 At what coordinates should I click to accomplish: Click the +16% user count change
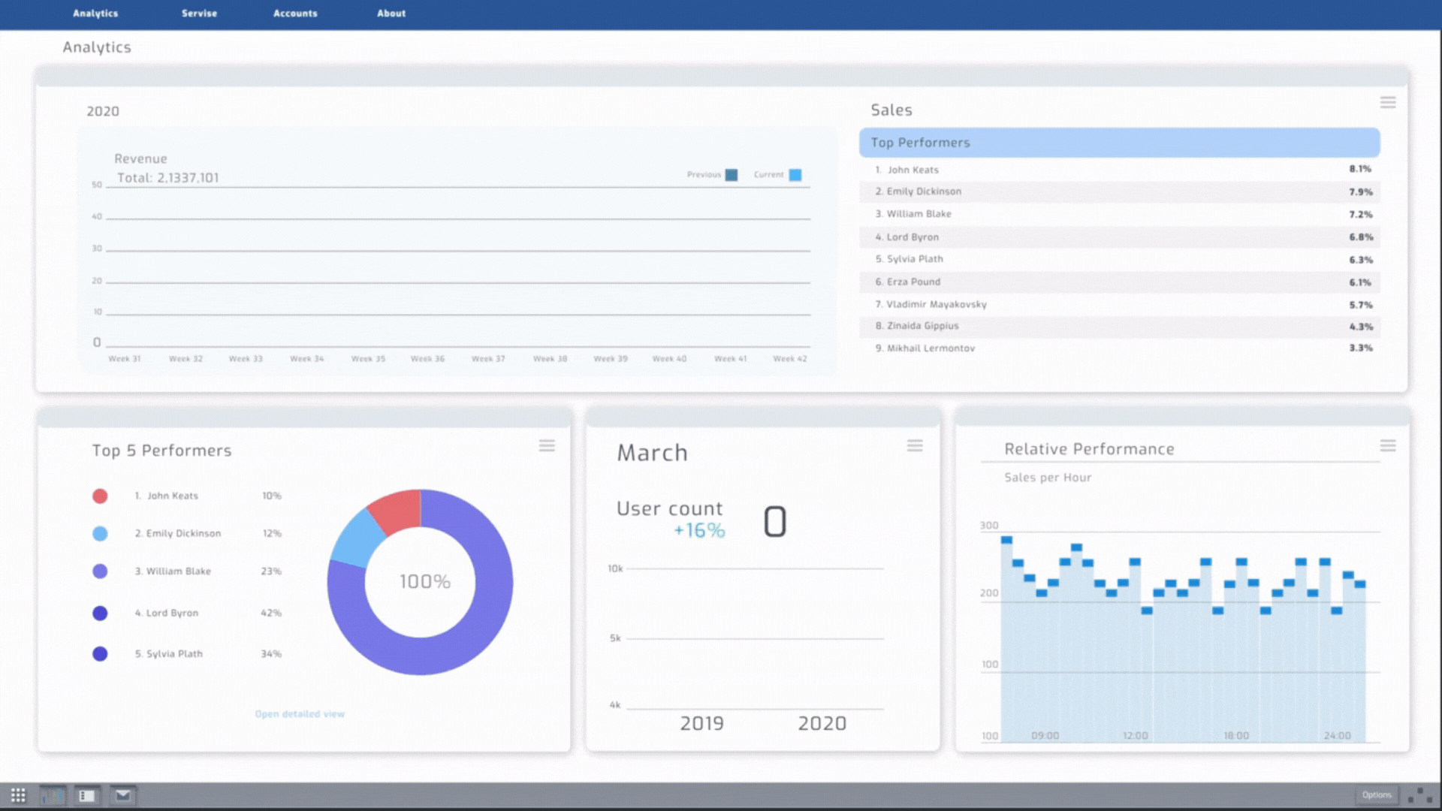[x=699, y=531]
